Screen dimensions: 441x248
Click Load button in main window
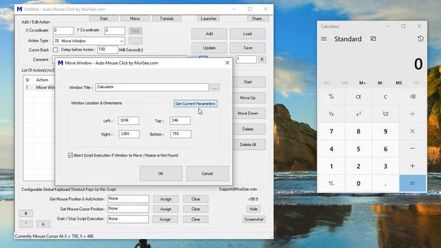[248, 34]
